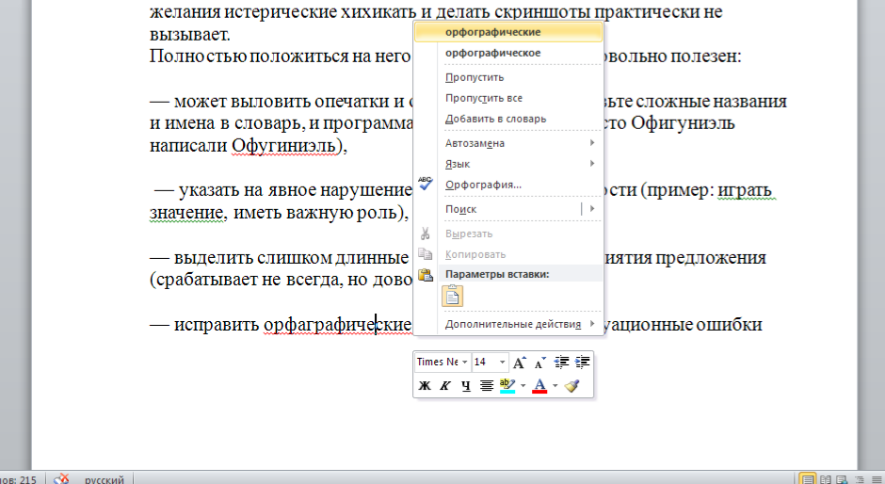885x484 pixels.
Task: Apply the Format Painter brush
Action: (571, 385)
